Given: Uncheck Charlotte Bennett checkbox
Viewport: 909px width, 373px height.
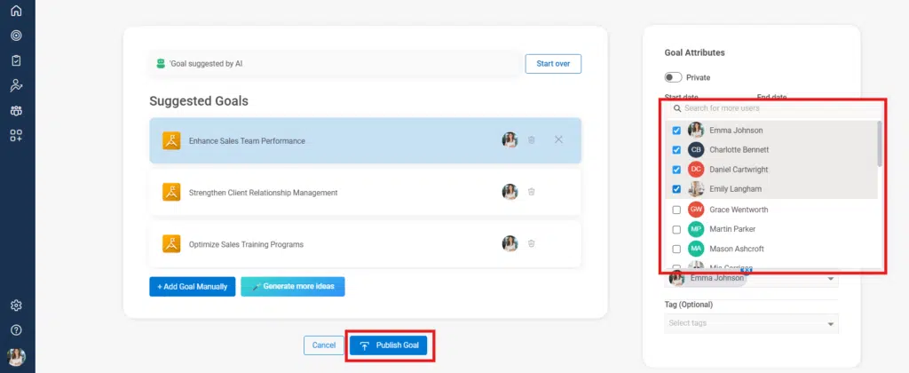Looking at the screenshot, I should point(676,150).
